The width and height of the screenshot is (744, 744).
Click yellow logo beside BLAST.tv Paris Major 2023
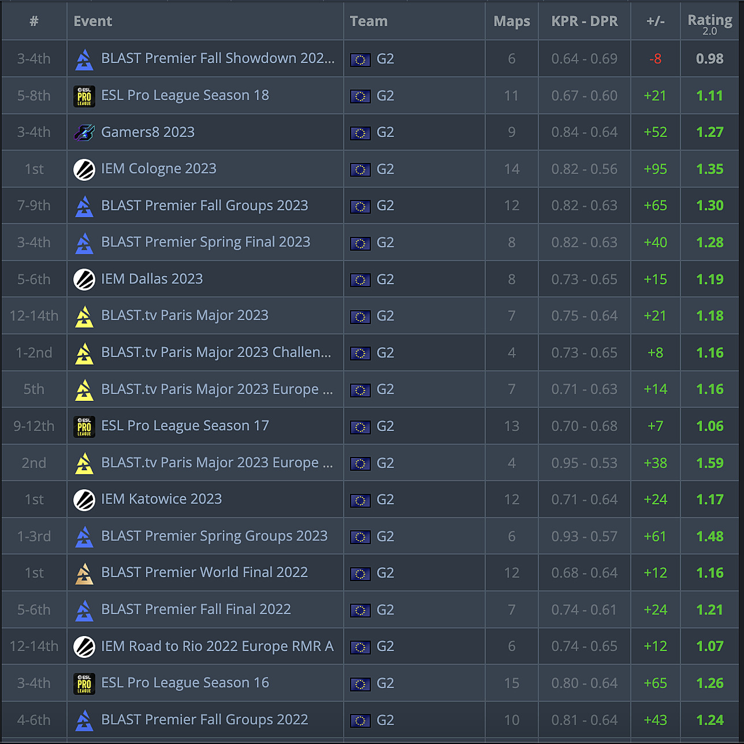click(x=84, y=317)
